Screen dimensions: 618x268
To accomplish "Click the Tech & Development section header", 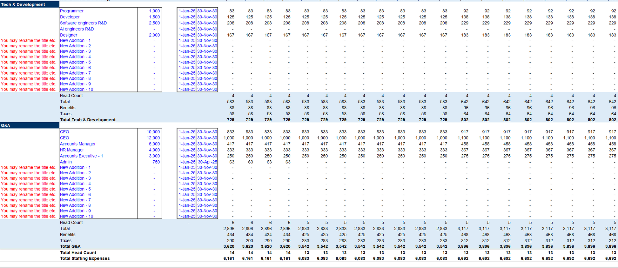I will 23,4.
